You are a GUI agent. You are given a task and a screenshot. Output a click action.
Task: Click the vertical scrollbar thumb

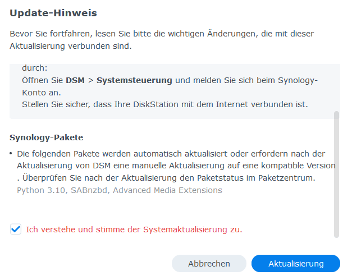[x=336, y=174]
